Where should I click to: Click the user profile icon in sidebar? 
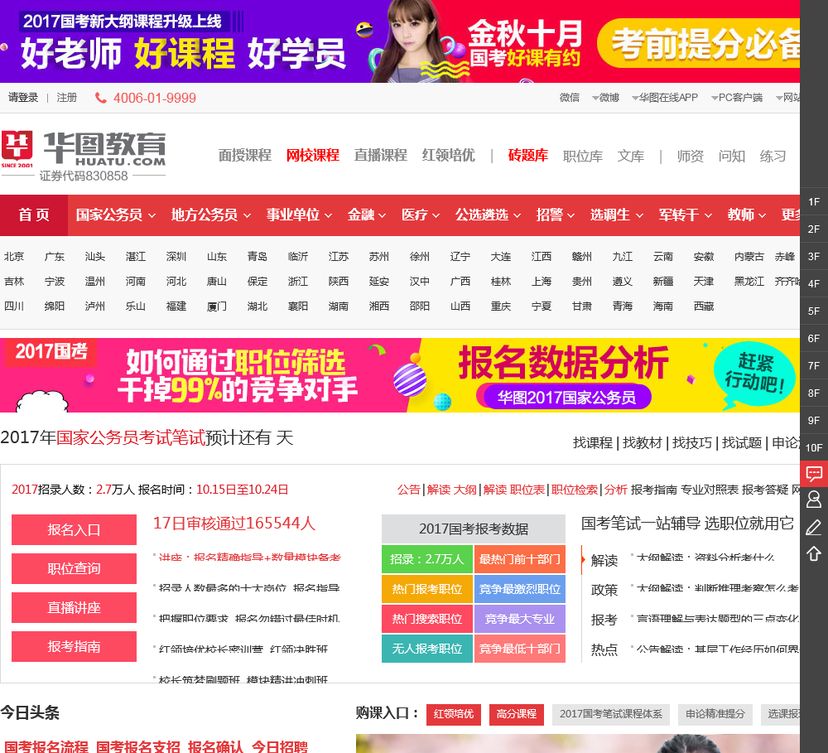[814, 500]
